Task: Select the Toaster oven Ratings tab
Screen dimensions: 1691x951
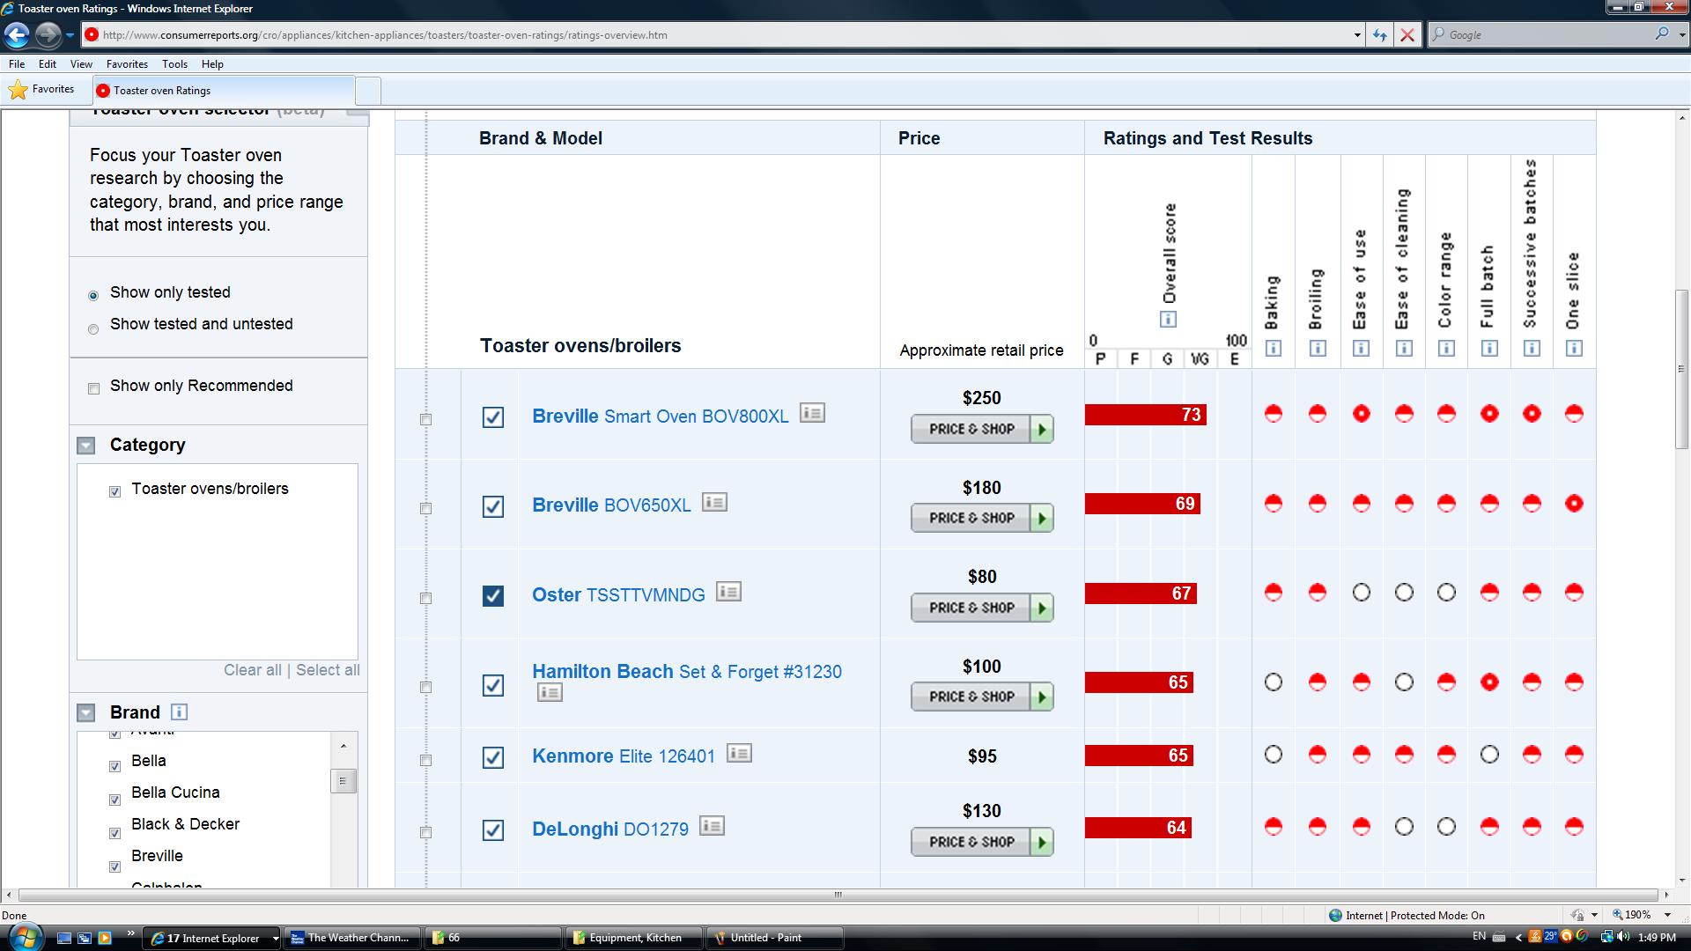Action: tap(223, 90)
